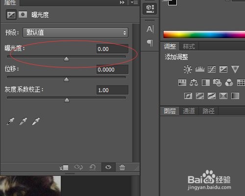Add a Curves adjustment

pos(212,69)
